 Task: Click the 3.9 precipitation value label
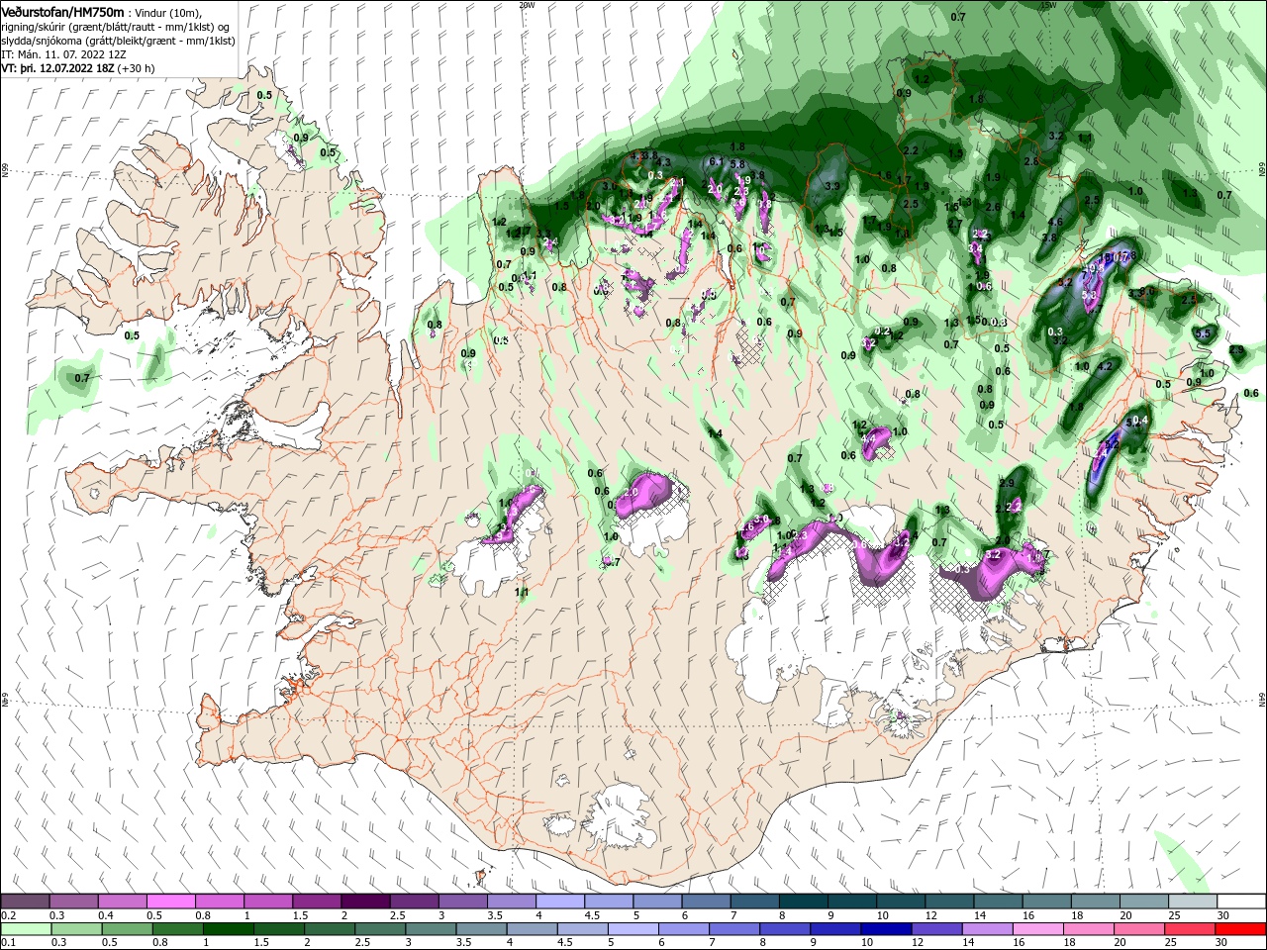click(x=832, y=185)
